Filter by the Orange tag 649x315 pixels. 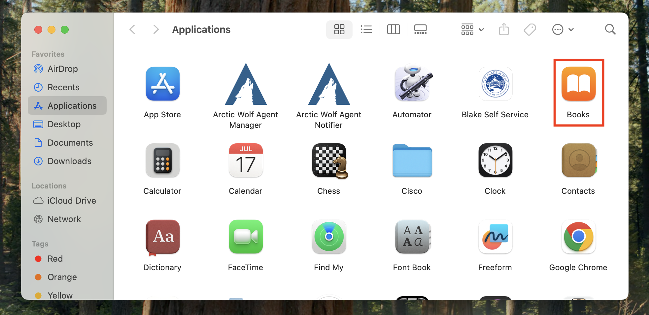tap(67, 277)
